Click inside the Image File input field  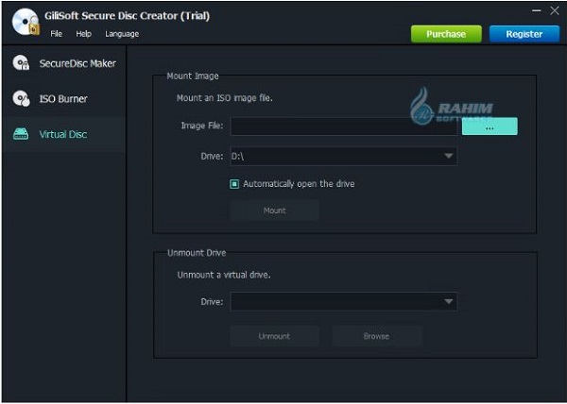tap(344, 126)
